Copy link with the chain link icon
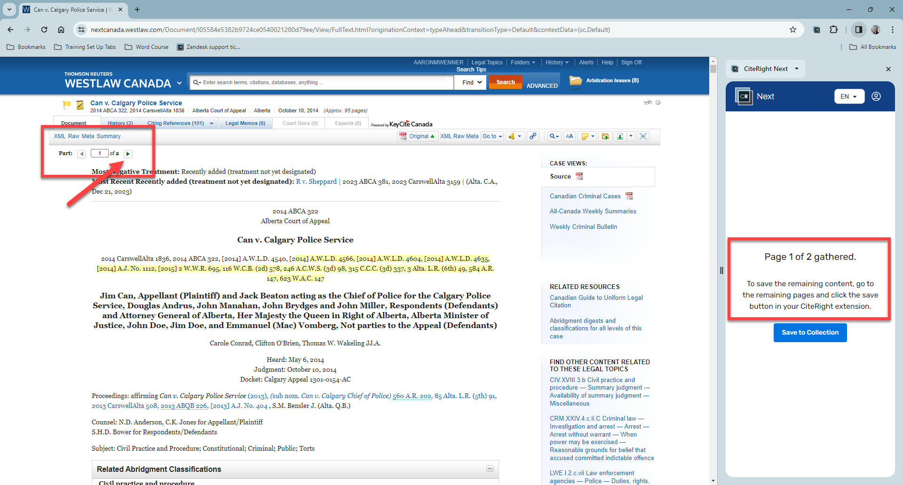This screenshot has height=485, width=903. coord(533,136)
